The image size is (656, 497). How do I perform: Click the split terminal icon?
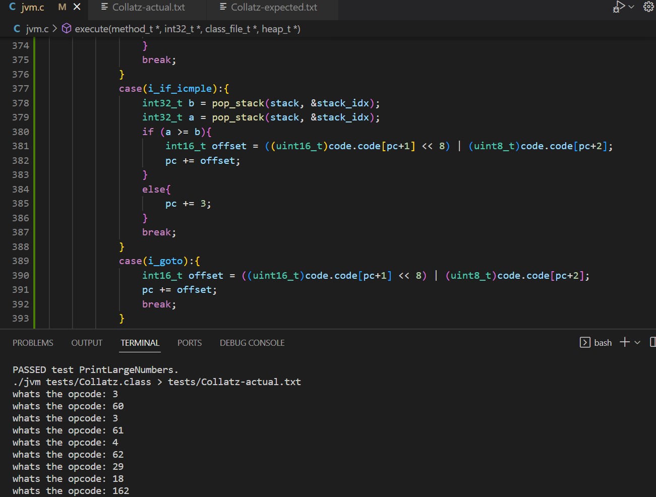pyautogui.click(x=652, y=342)
